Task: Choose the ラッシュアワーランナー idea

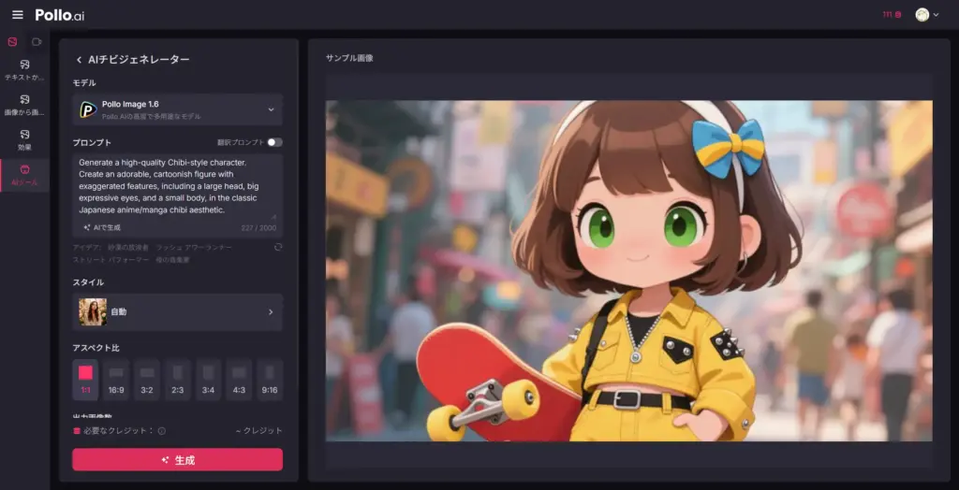Action: click(195, 248)
